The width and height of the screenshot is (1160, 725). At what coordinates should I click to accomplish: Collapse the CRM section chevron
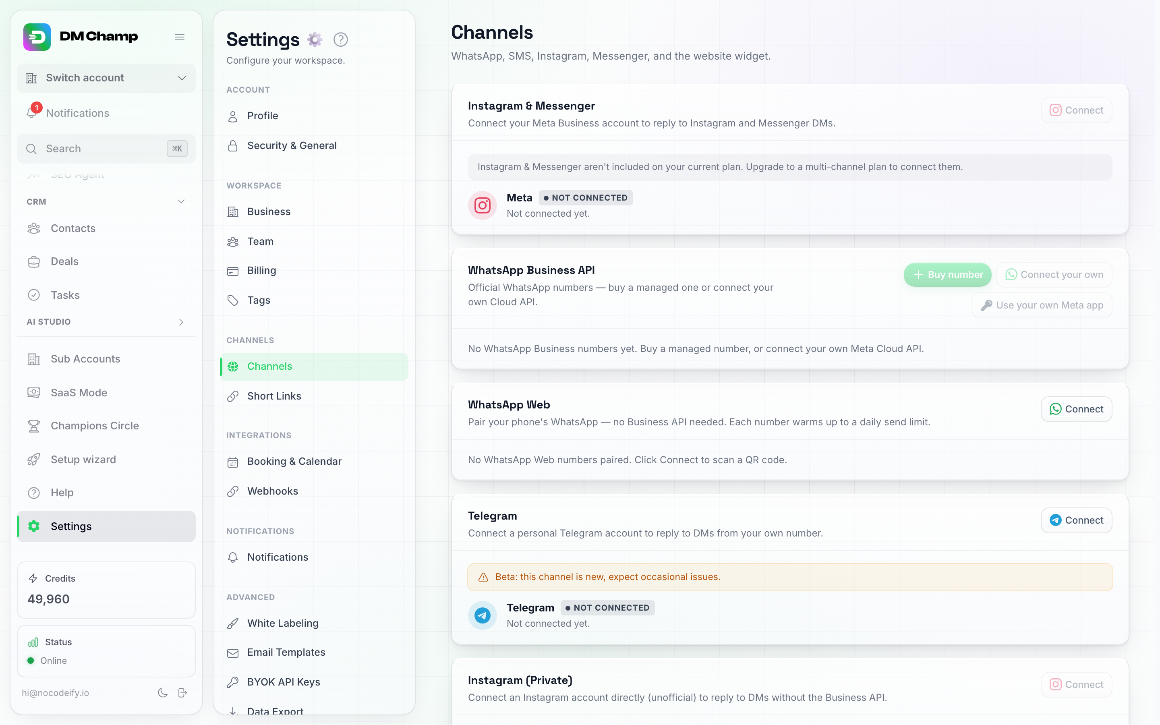coord(181,201)
